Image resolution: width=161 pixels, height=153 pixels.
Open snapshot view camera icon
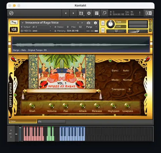click(x=89, y=23)
